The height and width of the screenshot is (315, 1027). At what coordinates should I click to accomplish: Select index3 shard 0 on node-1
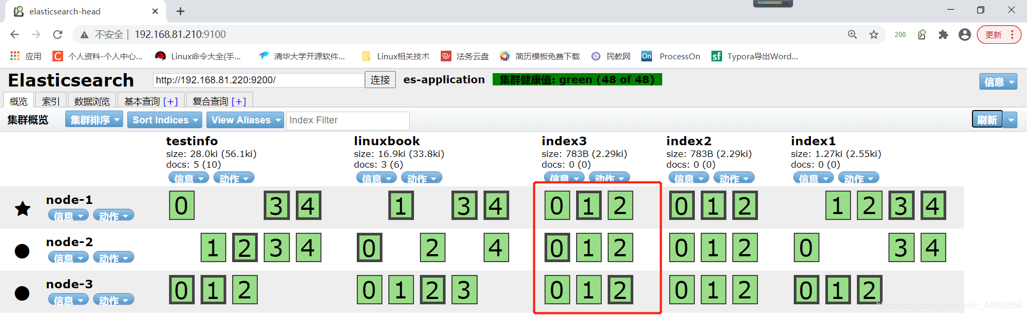(557, 206)
